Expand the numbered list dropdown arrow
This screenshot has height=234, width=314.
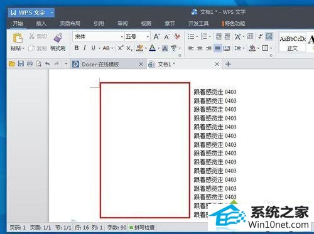[x=210, y=36]
